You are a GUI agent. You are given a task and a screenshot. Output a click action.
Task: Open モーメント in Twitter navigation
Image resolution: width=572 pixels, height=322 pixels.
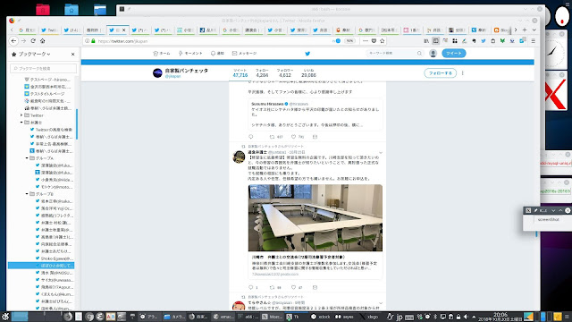coord(190,54)
